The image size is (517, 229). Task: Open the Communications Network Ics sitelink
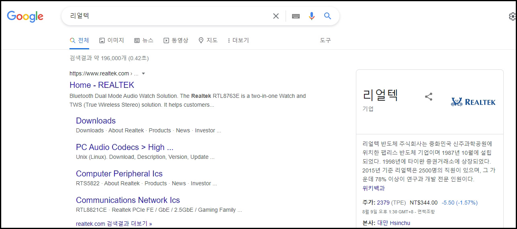coord(128,200)
